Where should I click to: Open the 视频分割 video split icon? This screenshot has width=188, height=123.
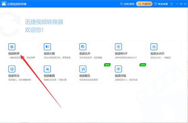(47, 47)
